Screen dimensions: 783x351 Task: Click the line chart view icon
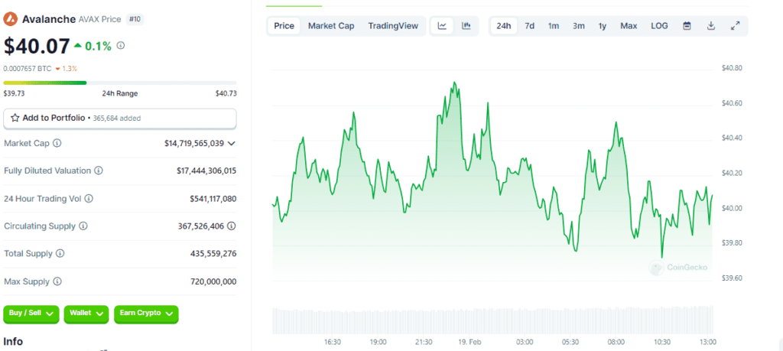442,26
